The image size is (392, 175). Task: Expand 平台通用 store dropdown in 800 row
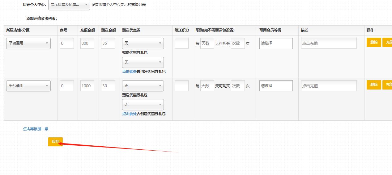click(x=28, y=43)
